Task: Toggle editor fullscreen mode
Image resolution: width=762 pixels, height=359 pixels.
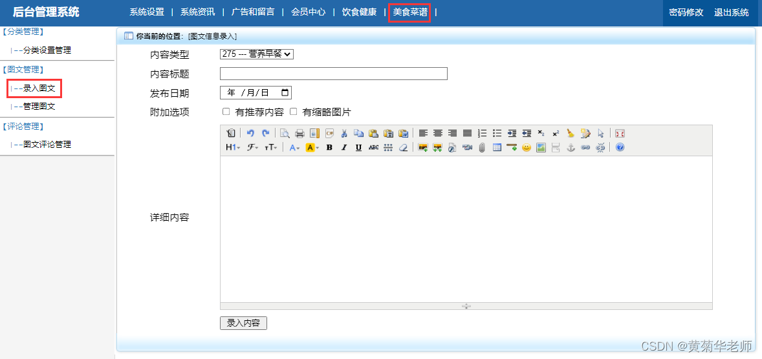Action: point(620,133)
